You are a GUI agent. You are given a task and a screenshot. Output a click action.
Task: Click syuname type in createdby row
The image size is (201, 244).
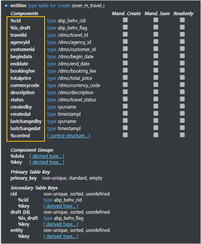[67, 107]
